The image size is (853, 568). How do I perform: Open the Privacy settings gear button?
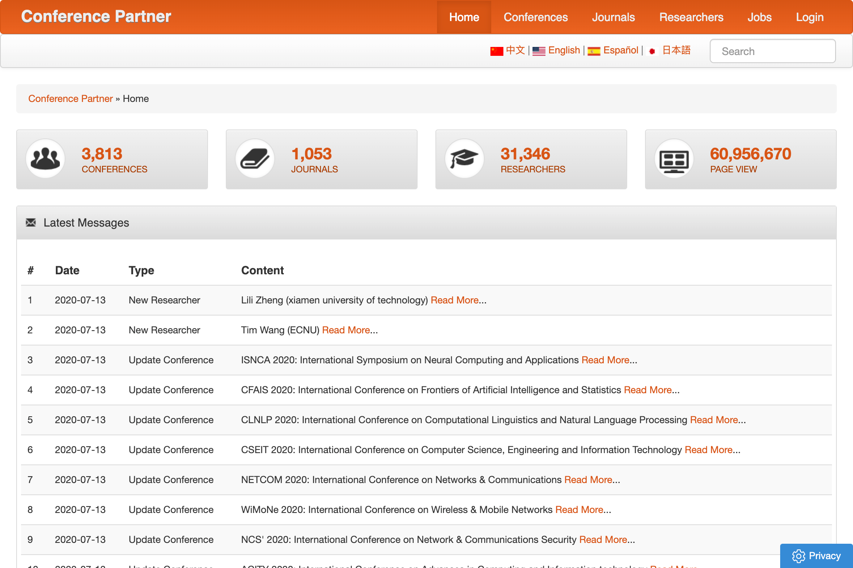[x=816, y=556]
